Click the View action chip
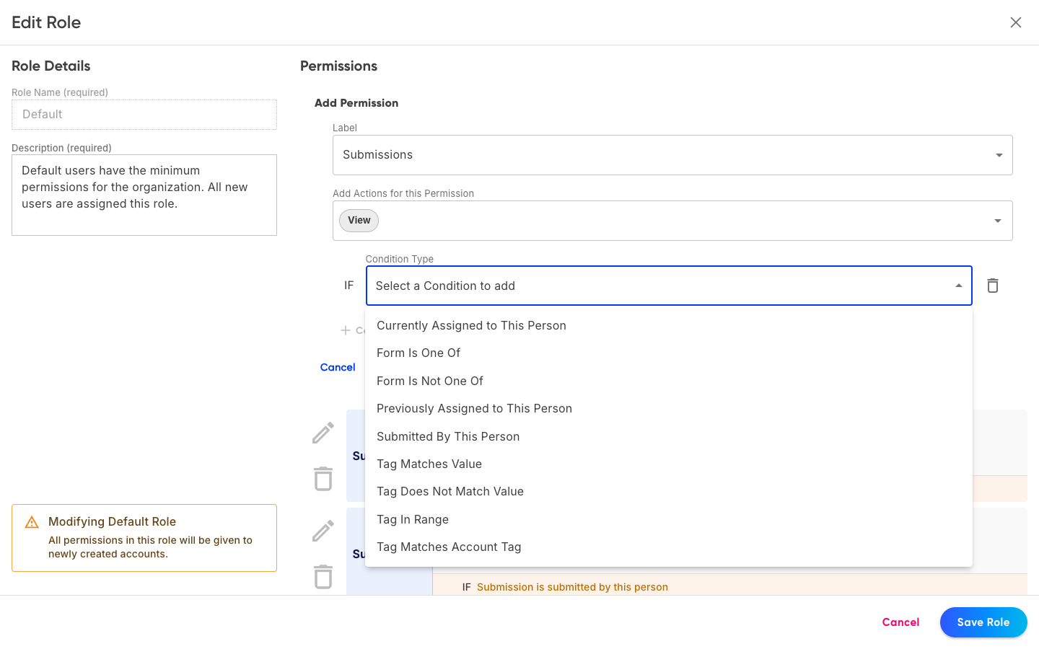The height and width of the screenshot is (649, 1039). click(x=359, y=221)
